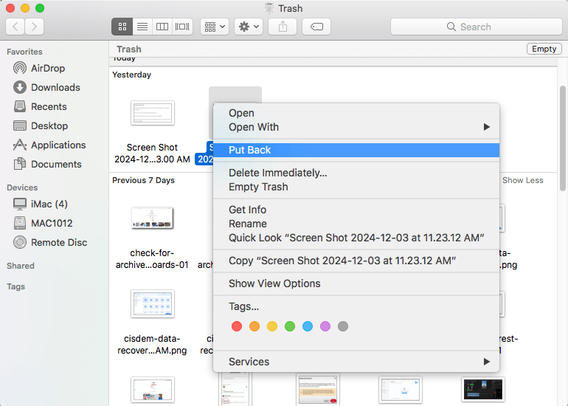568x406 pixels.
Task: Choose Open from context menu
Action: pyautogui.click(x=356, y=113)
